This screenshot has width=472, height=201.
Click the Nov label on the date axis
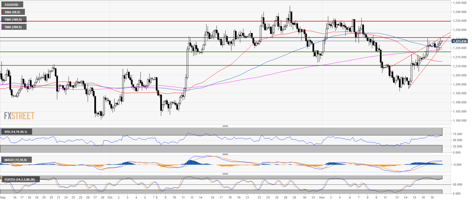tap(322, 197)
